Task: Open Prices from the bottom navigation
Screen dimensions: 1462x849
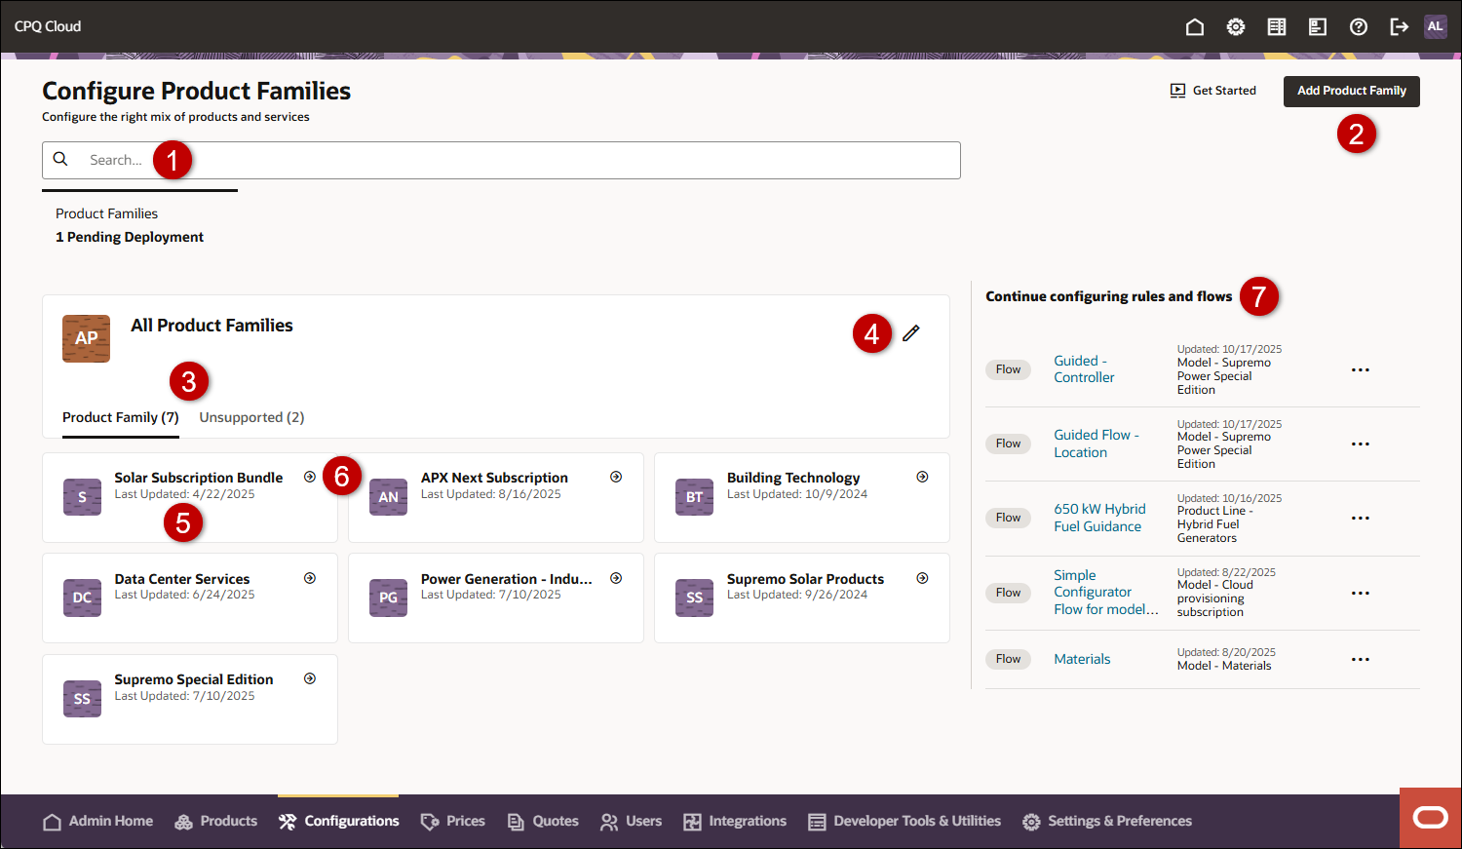Action: point(452,821)
